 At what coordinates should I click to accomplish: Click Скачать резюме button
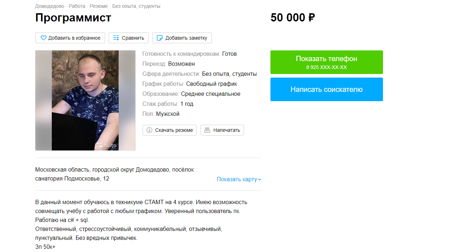coord(170,130)
